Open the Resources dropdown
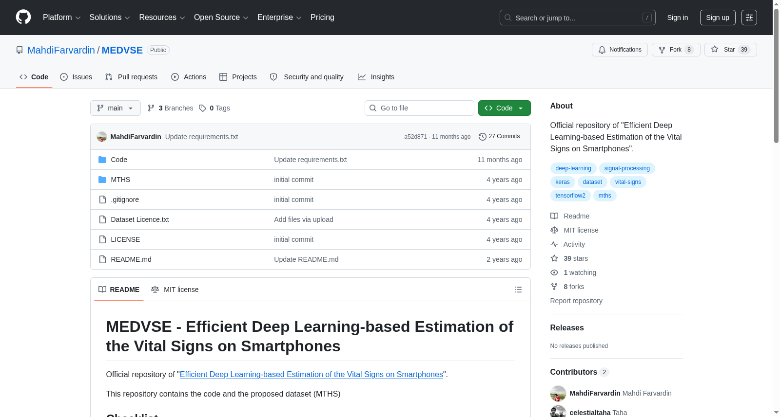Image resolution: width=780 pixels, height=417 pixels. click(162, 18)
